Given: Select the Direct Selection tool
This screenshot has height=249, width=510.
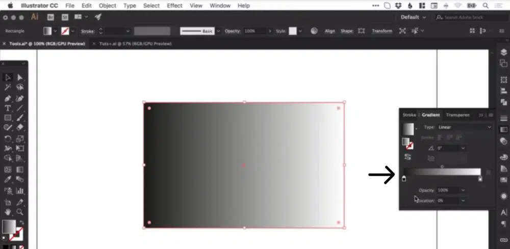Looking at the screenshot, I should pyautogui.click(x=20, y=77).
